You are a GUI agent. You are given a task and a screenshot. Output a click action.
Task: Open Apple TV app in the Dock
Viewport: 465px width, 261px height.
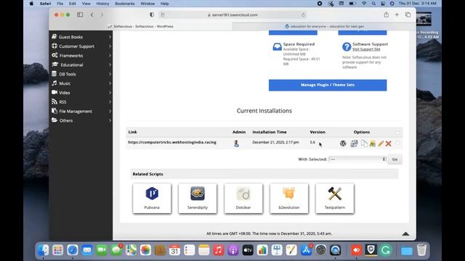pos(248,250)
